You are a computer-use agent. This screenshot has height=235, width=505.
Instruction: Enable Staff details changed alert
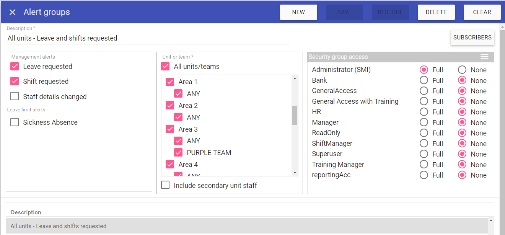pyautogui.click(x=15, y=96)
